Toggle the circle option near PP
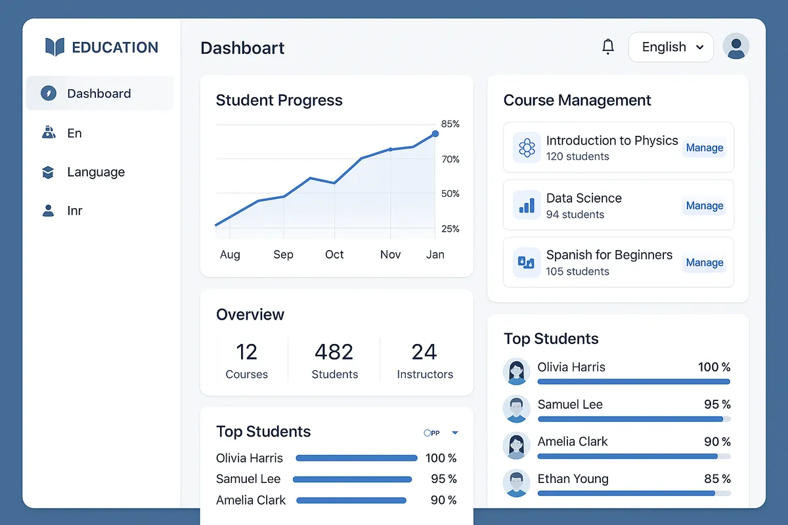 [427, 432]
